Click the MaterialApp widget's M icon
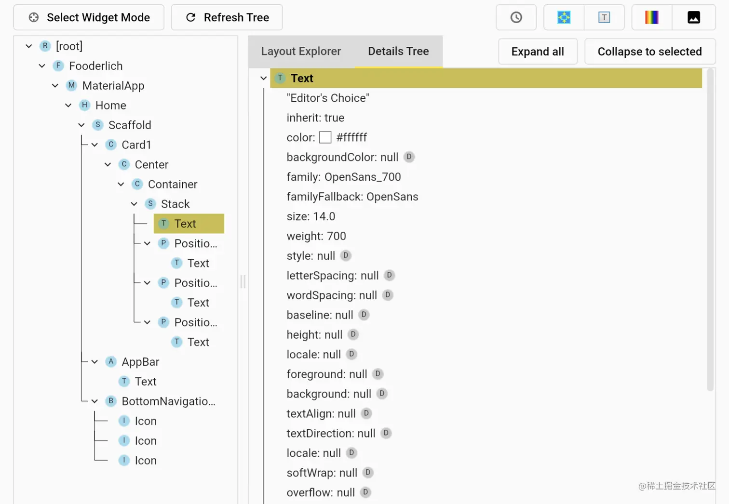Viewport: 729px width, 504px height. [x=71, y=85]
